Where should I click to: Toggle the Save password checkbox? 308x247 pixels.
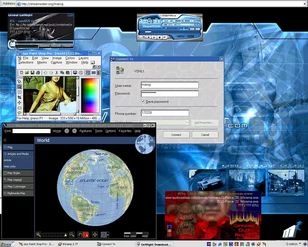pos(143,102)
